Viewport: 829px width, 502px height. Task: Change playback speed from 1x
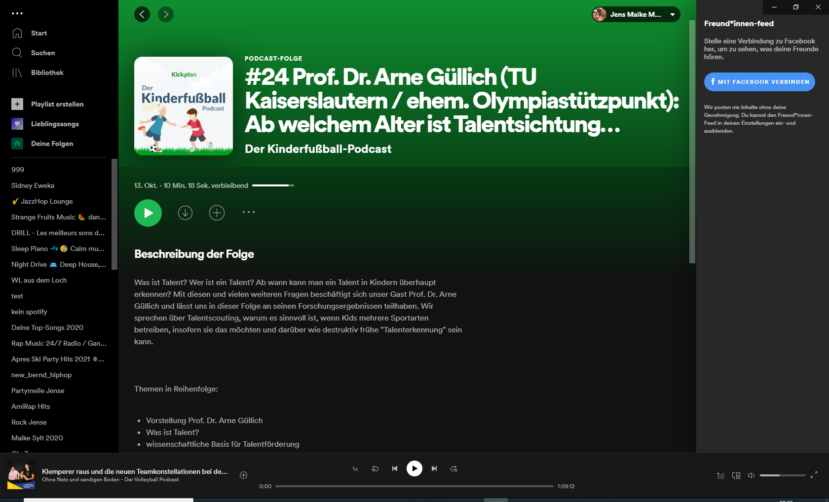355,469
